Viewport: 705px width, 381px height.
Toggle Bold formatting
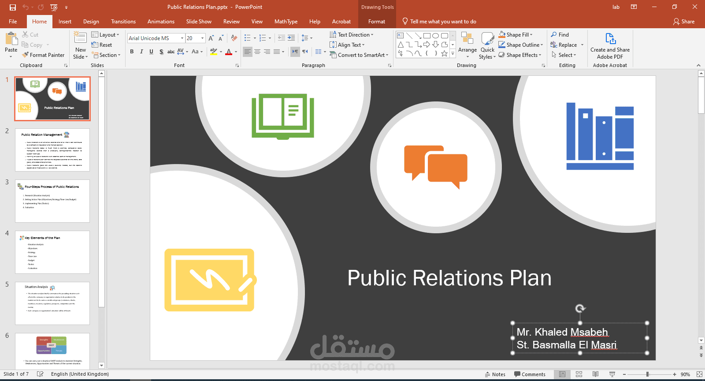[x=132, y=52]
